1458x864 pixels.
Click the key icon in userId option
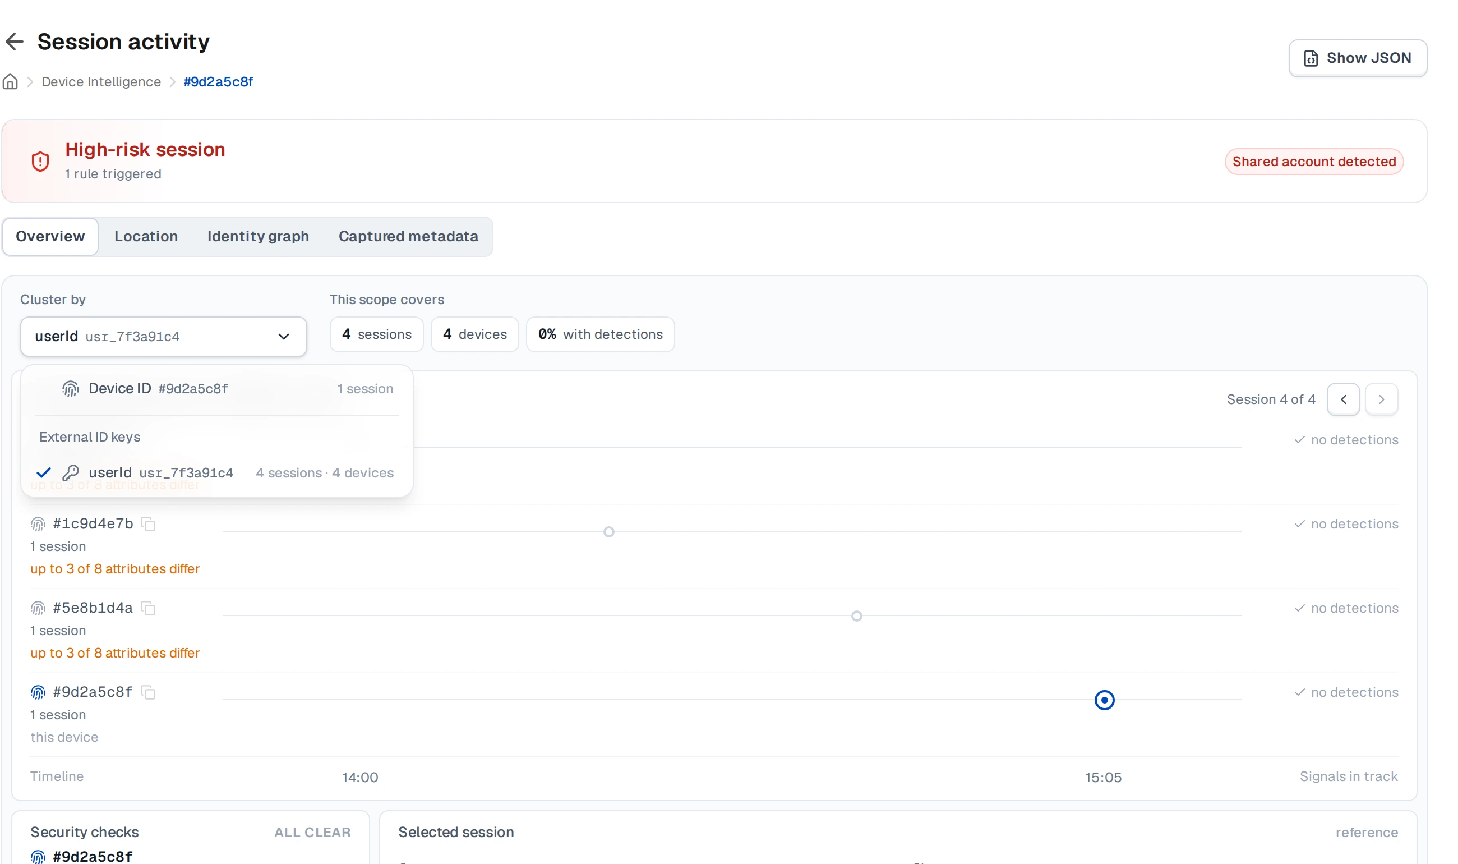(x=71, y=473)
